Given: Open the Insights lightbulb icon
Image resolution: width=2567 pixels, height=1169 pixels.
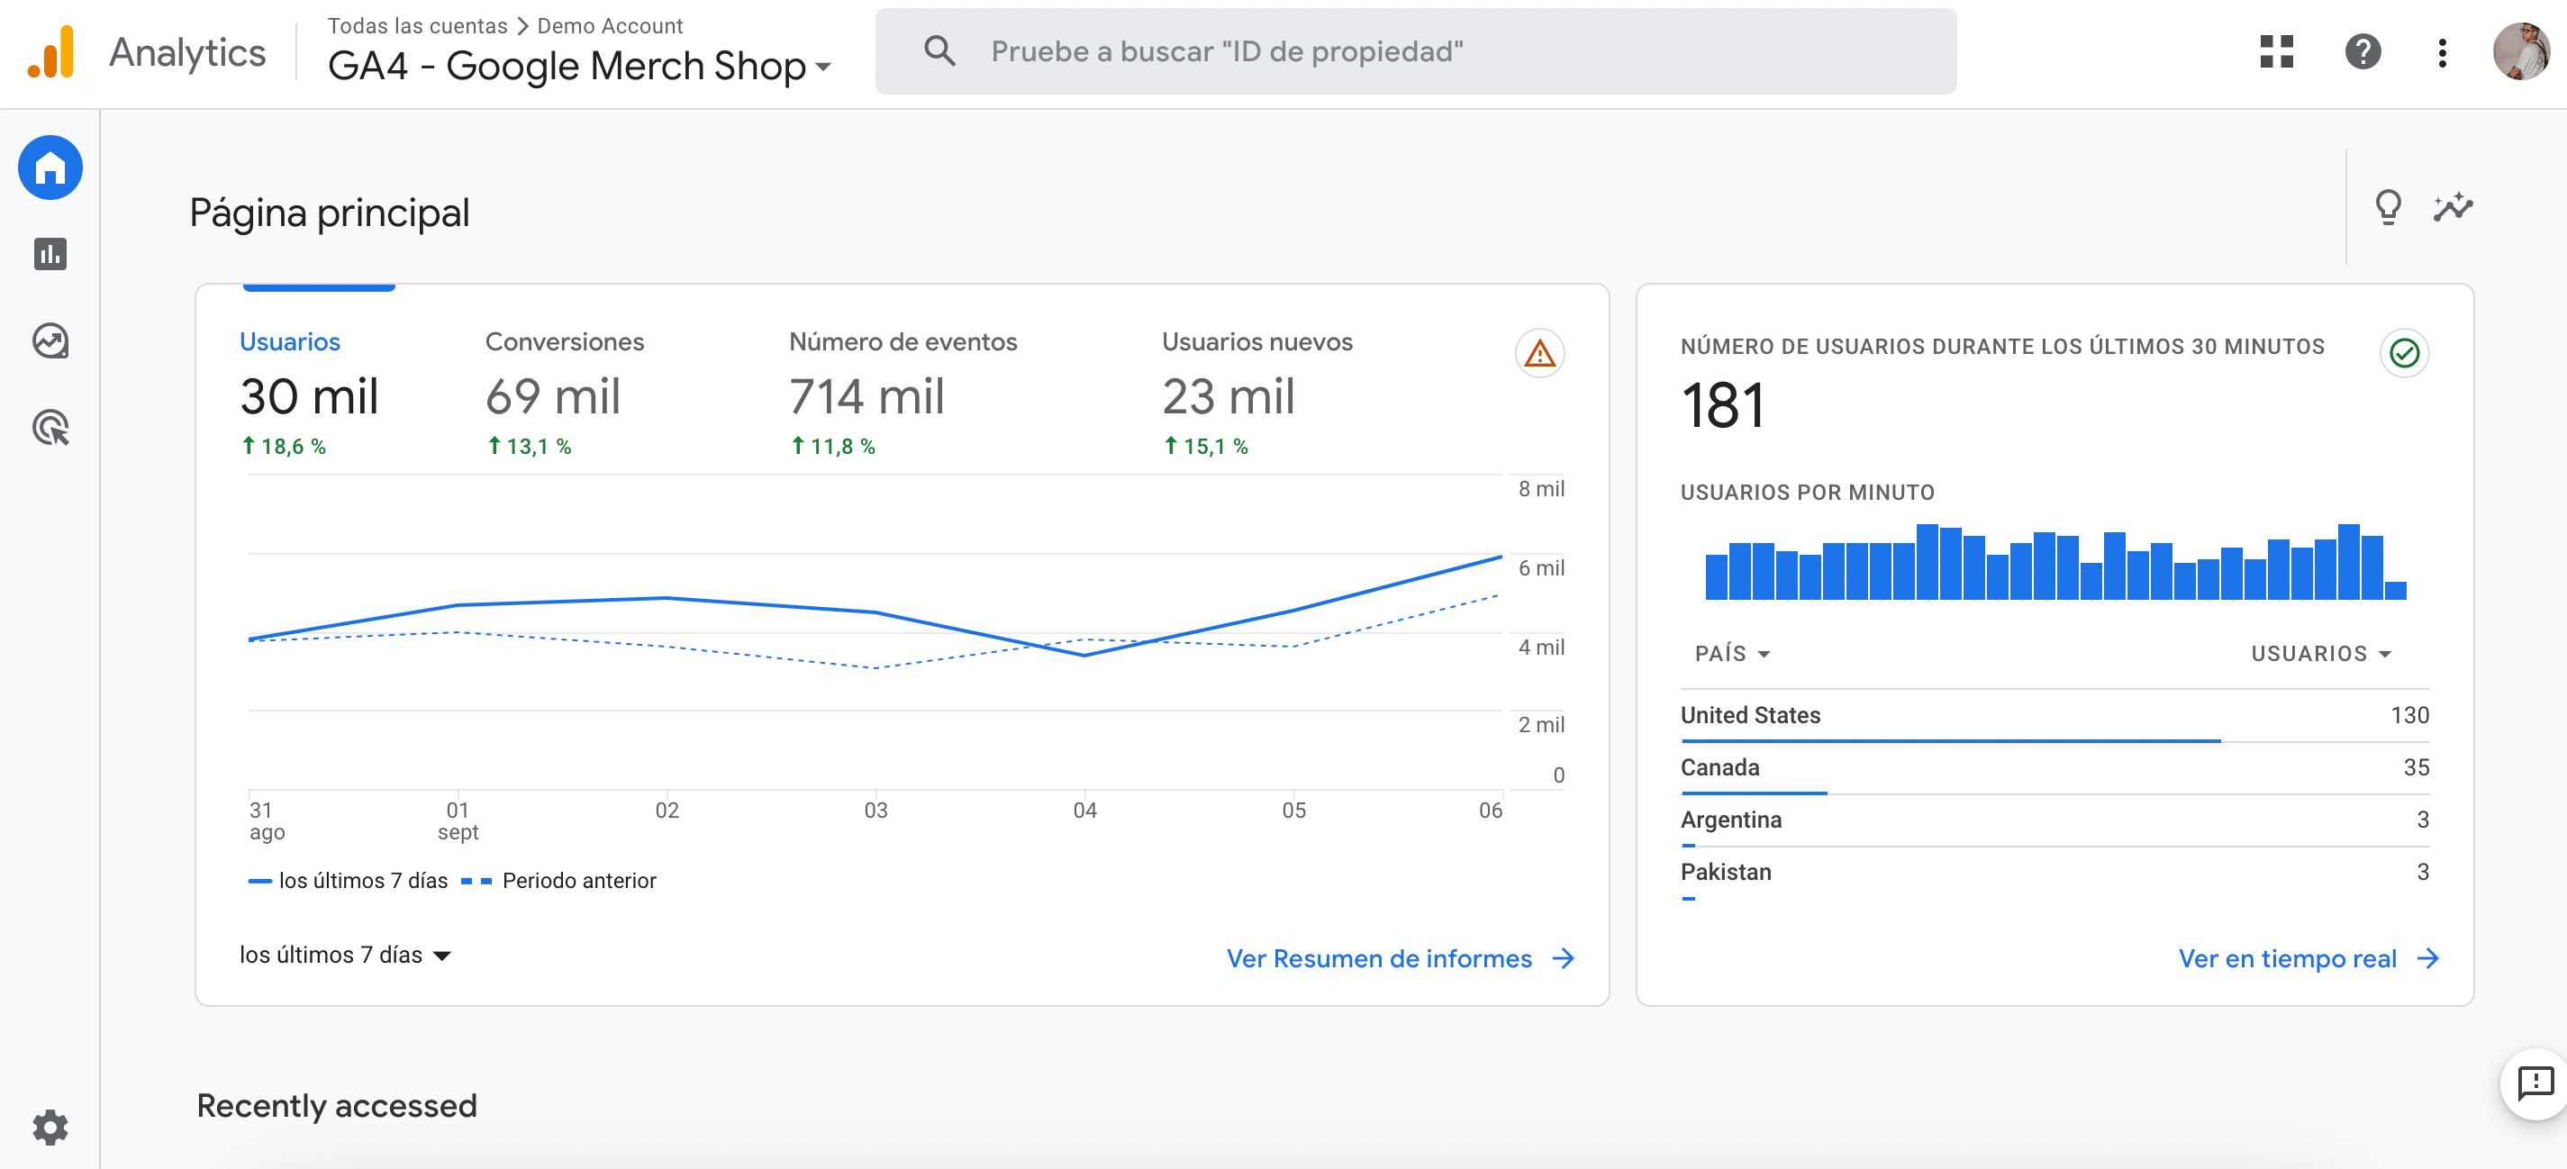Looking at the screenshot, I should 2389,207.
